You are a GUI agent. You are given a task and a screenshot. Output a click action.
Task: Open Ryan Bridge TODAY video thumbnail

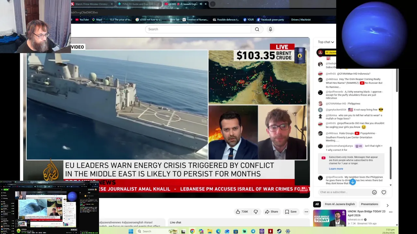329,218
